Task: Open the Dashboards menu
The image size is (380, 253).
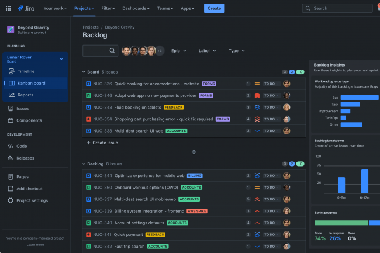Action: 135,8
